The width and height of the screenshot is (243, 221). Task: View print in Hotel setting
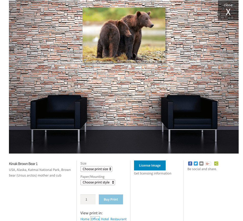point(105,219)
